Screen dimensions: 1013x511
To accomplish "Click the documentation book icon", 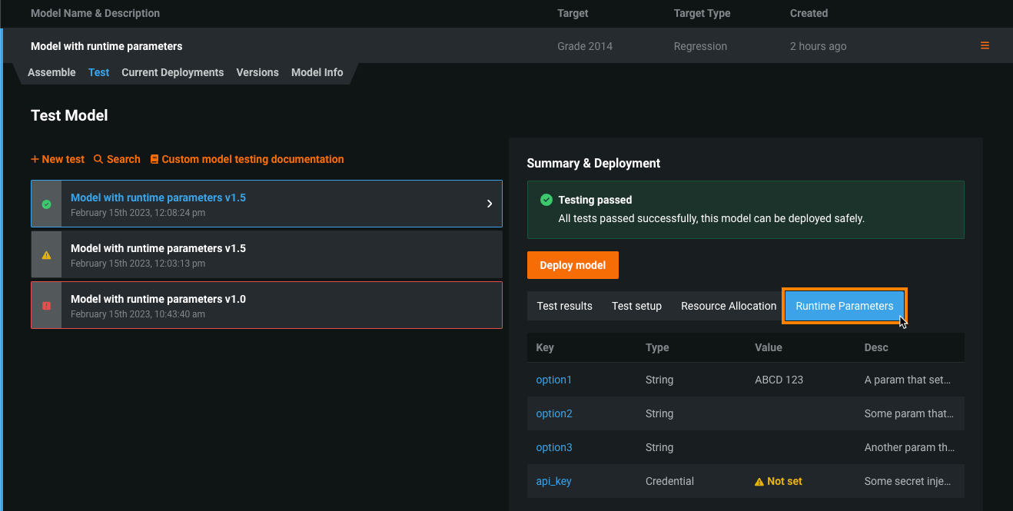I will pyautogui.click(x=154, y=159).
